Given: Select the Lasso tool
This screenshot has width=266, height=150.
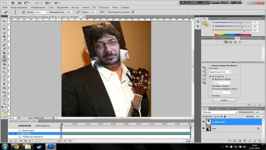Looking at the screenshot, I should pyautogui.click(x=4, y=29).
